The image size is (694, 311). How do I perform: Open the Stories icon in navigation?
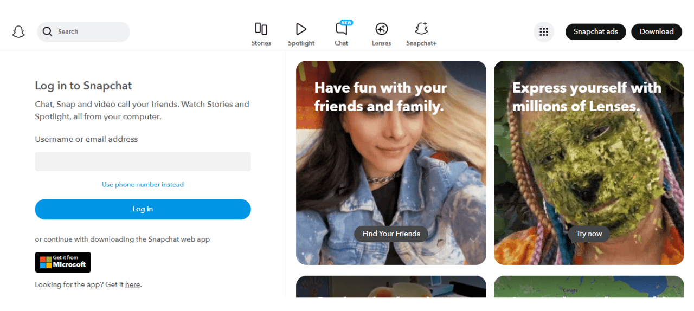pos(261,29)
